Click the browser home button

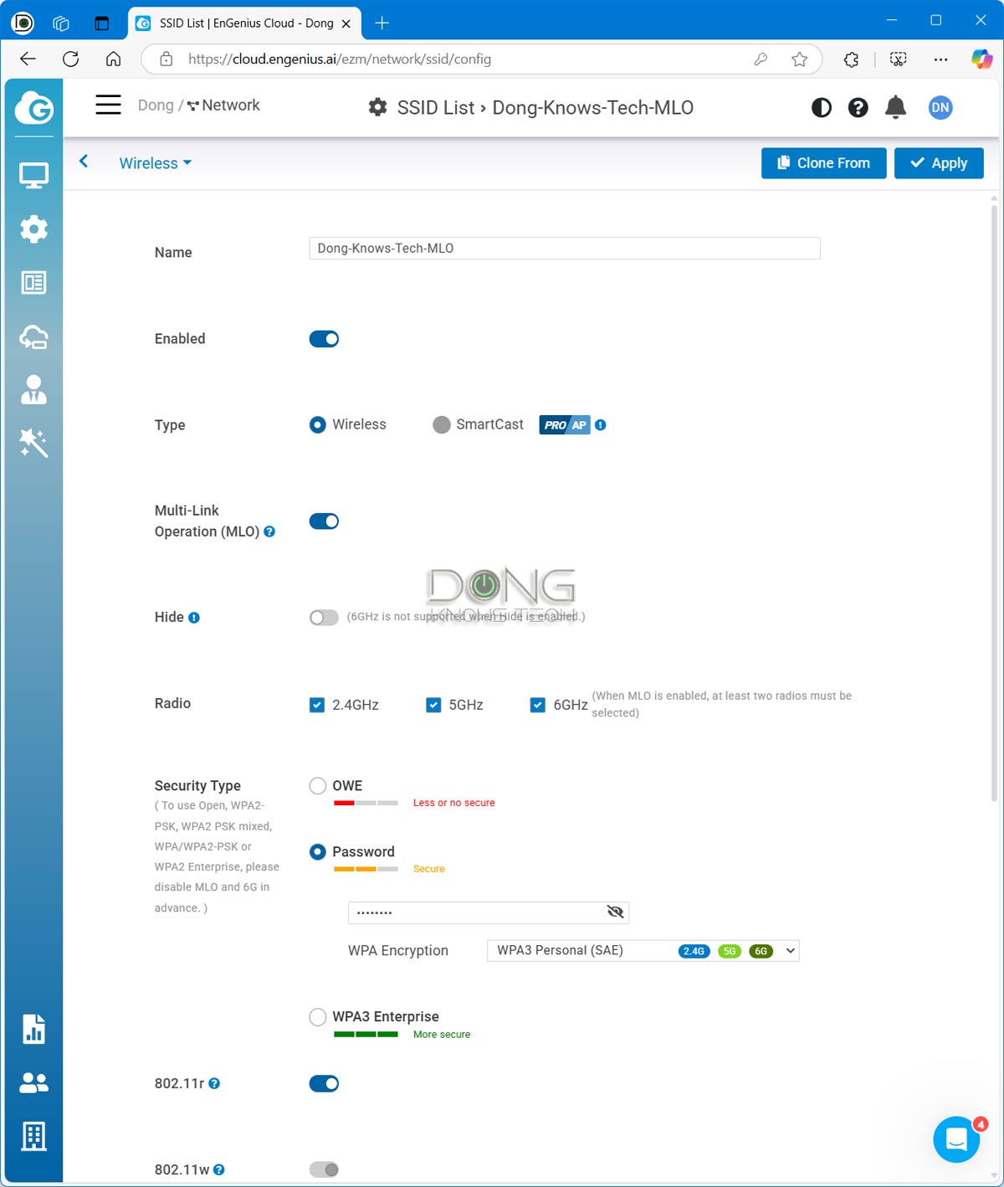(x=113, y=59)
